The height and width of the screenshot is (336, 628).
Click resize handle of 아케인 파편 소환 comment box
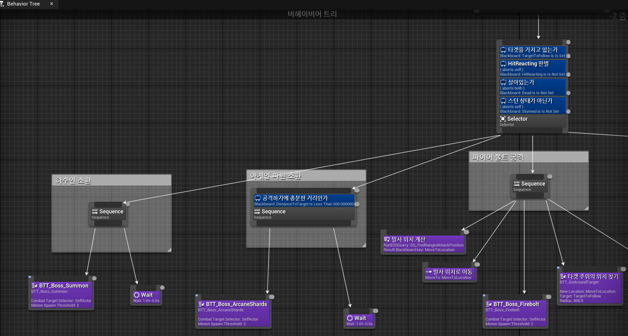pos(364,245)
